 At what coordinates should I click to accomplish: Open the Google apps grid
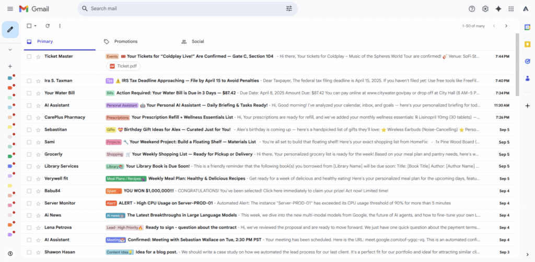coord(511,9)
